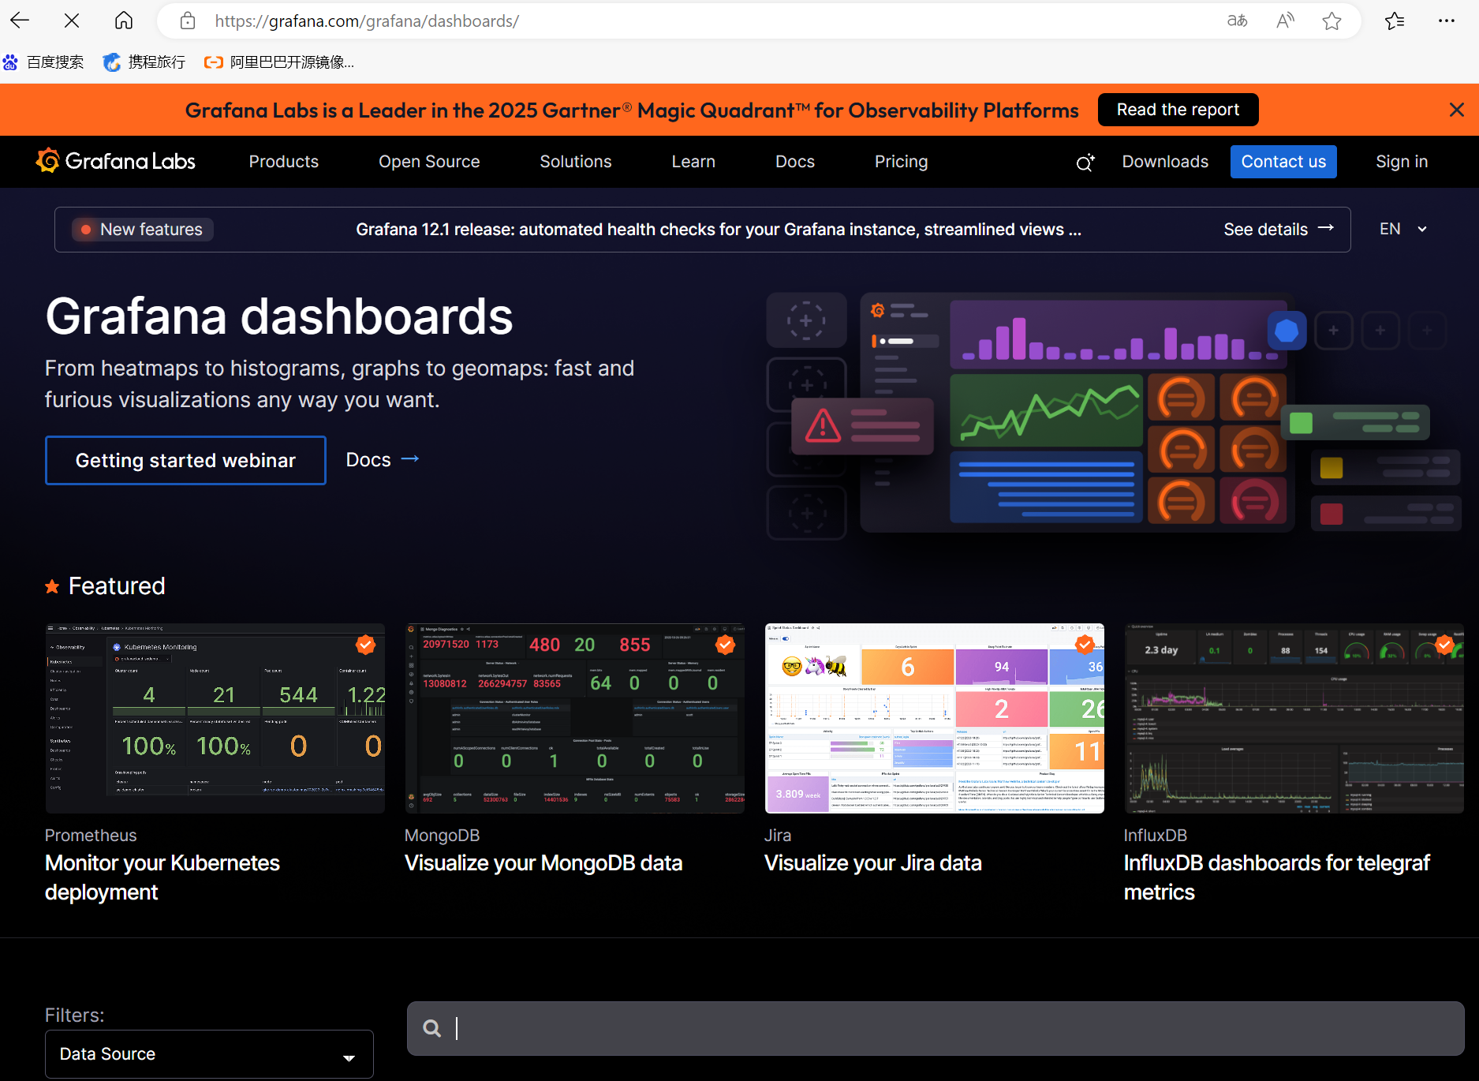The image size is (1479, 1081).
Task: Open 阿里巴巴开源镜像 bookmark
Action: [279, 62]
